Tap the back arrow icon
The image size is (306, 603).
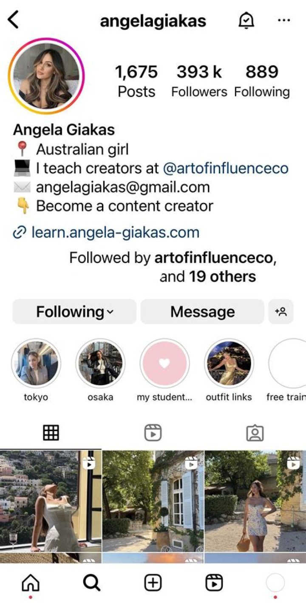[x=14, y=20]
